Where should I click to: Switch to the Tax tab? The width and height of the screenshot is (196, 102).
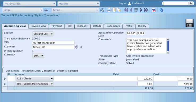[70, 26]
